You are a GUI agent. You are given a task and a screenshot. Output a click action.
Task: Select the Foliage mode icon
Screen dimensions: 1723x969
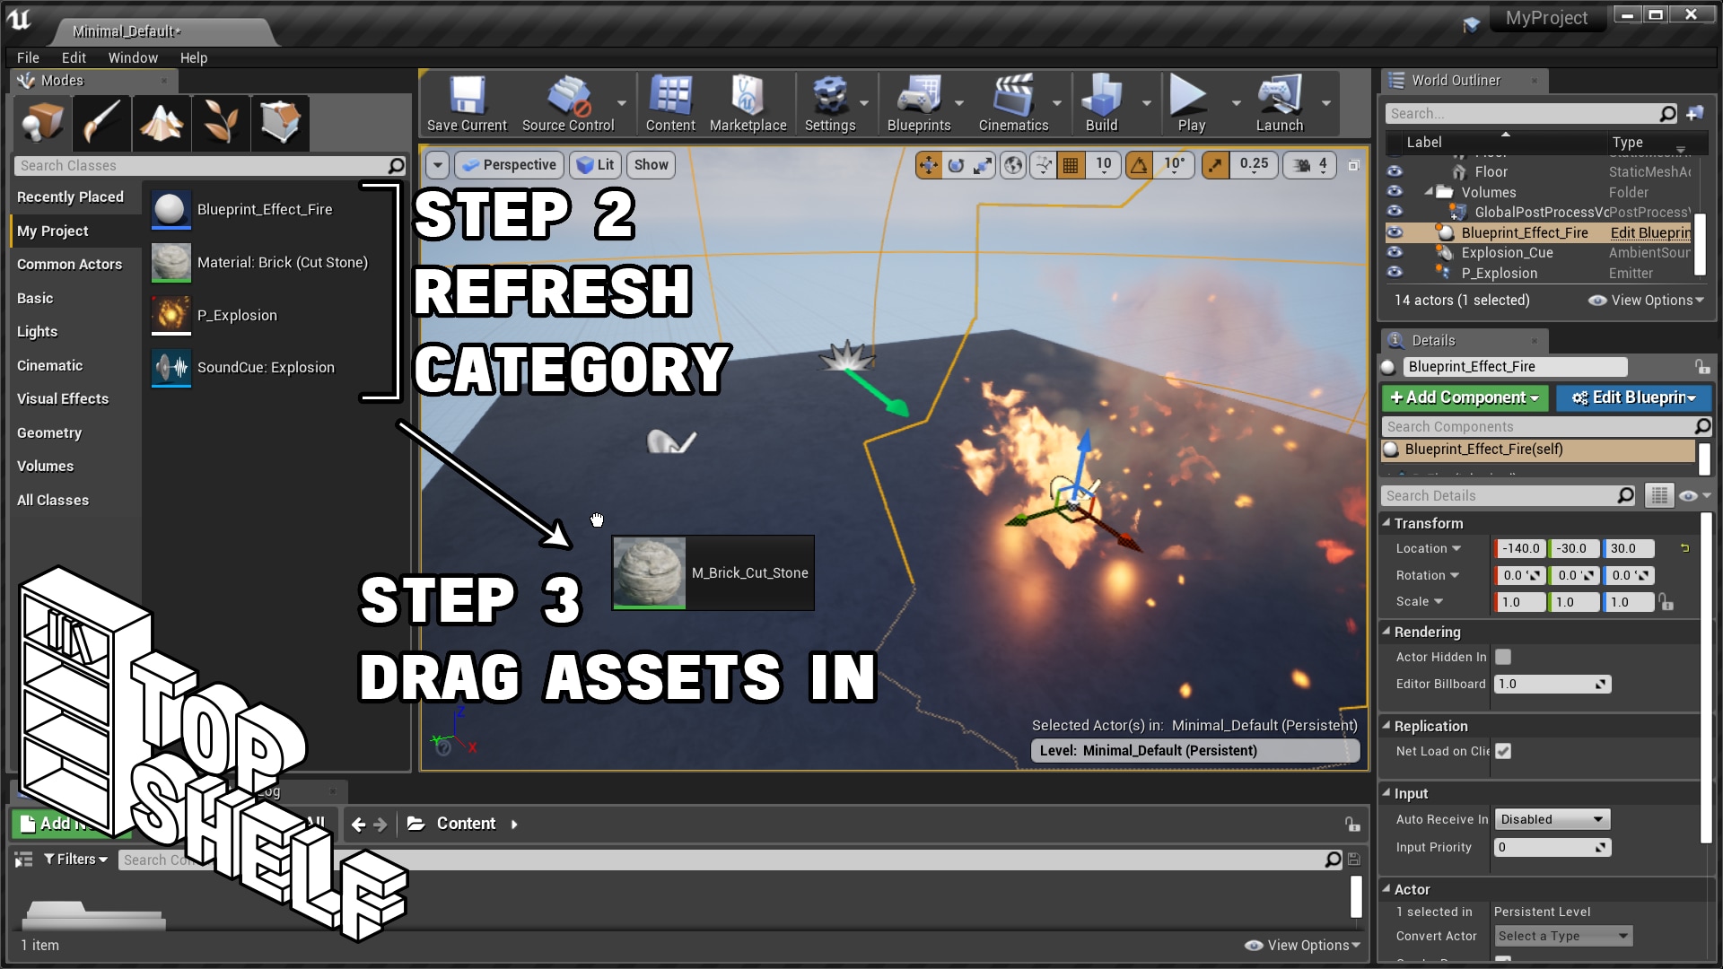point(220,122)
